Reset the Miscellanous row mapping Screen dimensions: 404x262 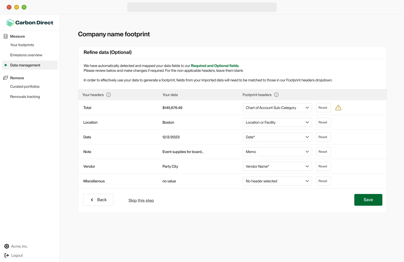click(323, 181)
